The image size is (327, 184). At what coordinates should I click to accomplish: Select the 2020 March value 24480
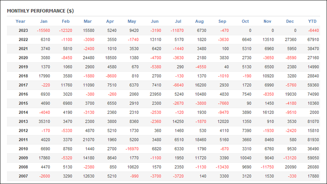click(88, 58)
